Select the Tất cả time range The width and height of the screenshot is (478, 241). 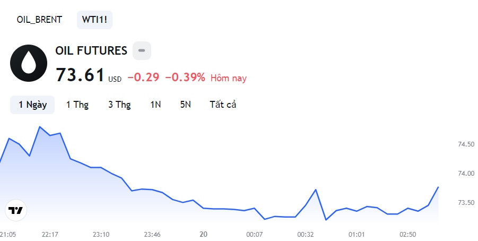click(223, 105)
